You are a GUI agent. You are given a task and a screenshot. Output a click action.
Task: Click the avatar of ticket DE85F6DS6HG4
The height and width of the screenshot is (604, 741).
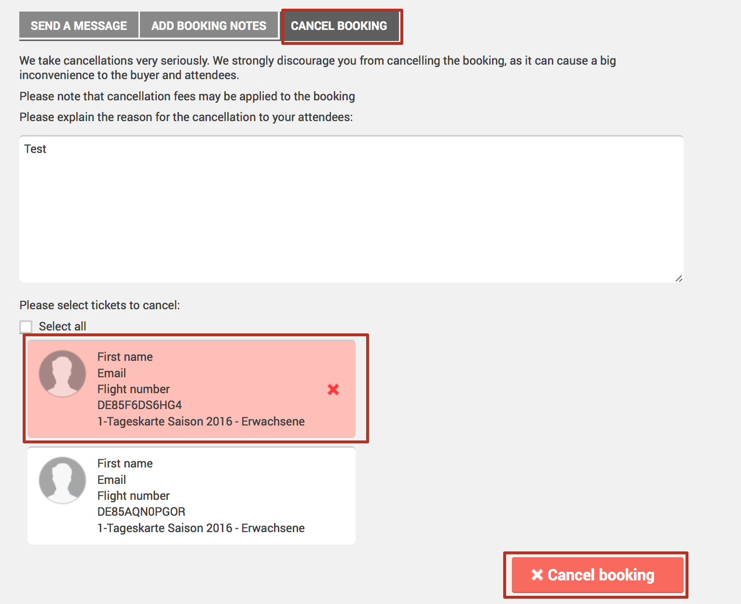(62, 374)
